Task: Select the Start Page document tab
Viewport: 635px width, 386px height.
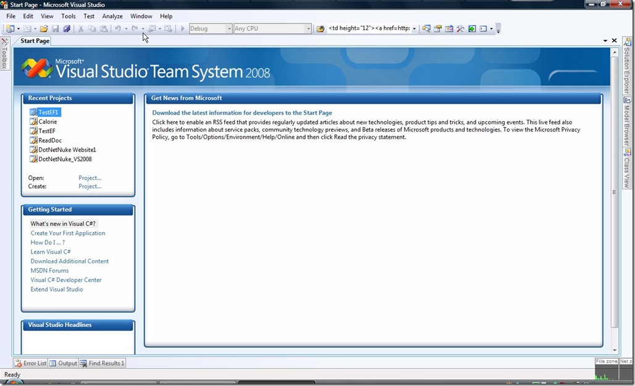Action: point(35,41)
